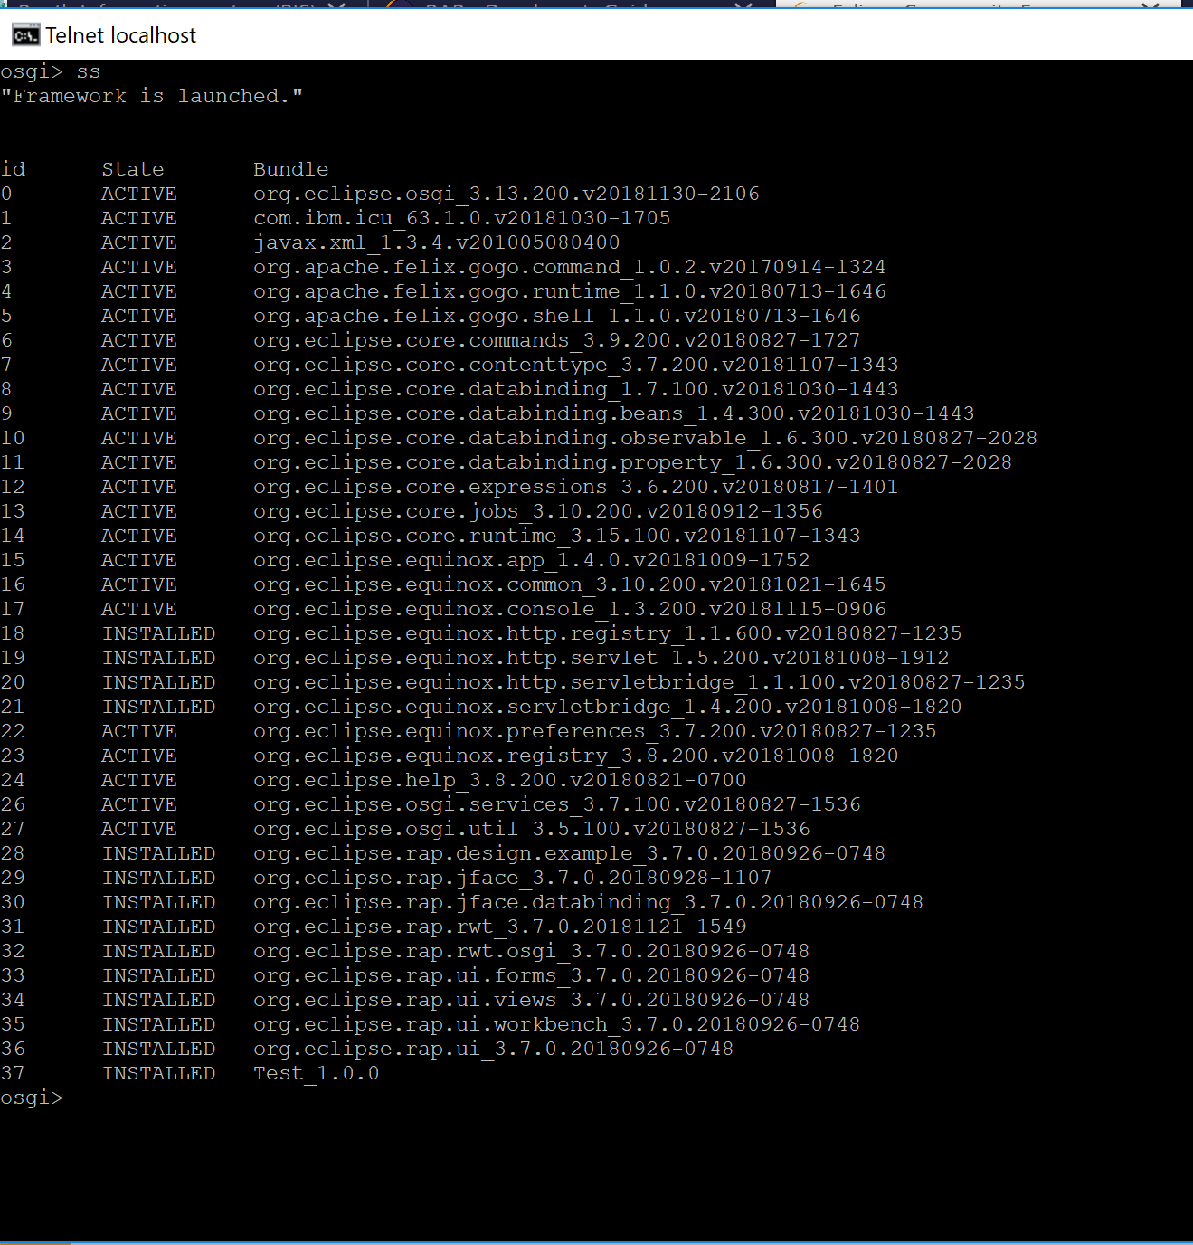Click org.apache.felix.gogo.command bundle text
This screenshot has height=1245, width=1193.
pyautogui.click(x=570, y=267)
